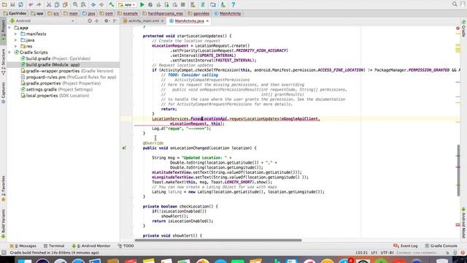Open the project panel settings gear

tap(107, 21)
